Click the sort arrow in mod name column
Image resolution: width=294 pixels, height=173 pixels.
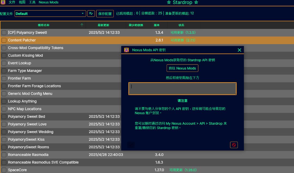coord(82,25)
